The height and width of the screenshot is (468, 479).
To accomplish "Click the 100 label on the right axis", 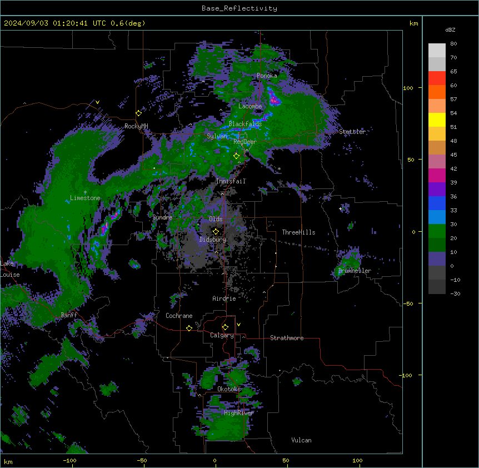I will click(x=408, y=88).
